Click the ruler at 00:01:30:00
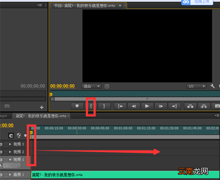220x180 pixels. (169, 128)
